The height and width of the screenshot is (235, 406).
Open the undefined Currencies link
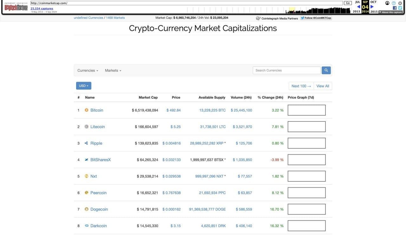(x=88, y=18)
